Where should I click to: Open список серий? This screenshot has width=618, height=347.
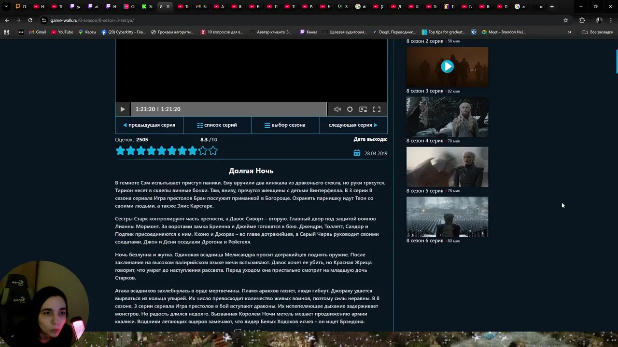pos(217,125)
